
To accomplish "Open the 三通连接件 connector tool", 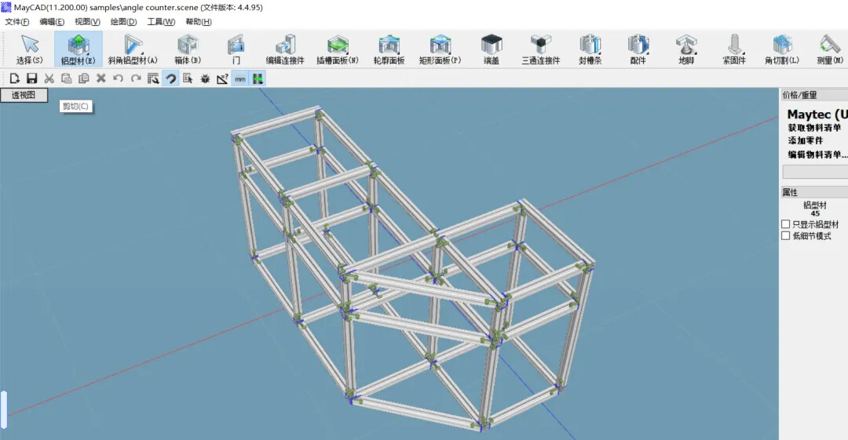I will pyautogui.click(x=540, y=49).
